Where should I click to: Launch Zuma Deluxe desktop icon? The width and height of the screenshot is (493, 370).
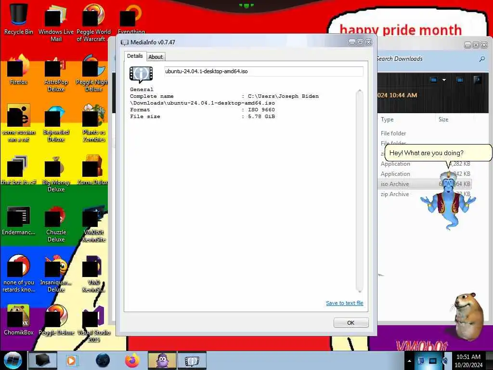(x=92, y=170)
